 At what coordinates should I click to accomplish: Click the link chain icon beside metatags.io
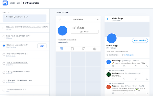click(x=122, y=55)
